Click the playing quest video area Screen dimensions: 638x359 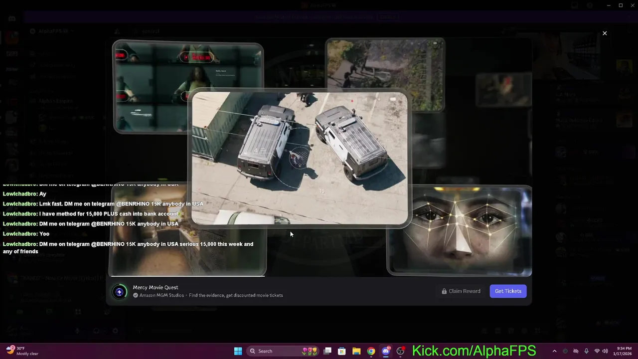(319, 157)
